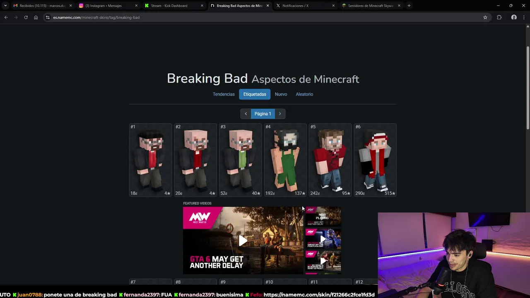
Task: Open the Nuevo skins link
Action: click(x=281, y=94)
